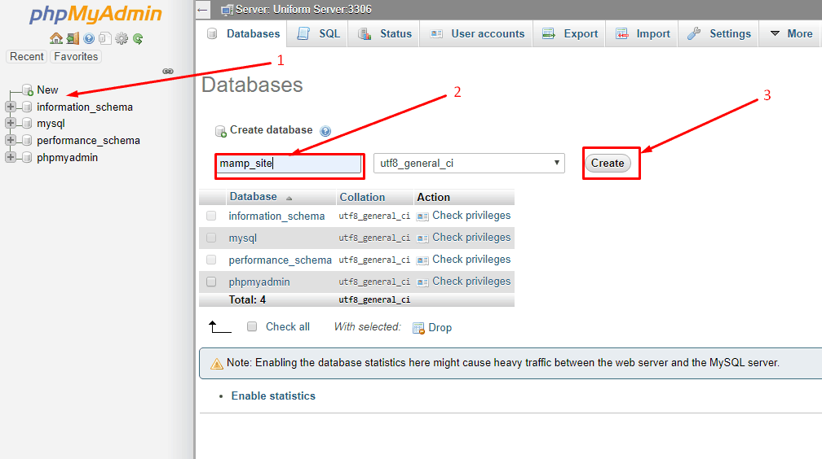Open information_schema link in the database table
822x459 pixels.
coord(276,216)
